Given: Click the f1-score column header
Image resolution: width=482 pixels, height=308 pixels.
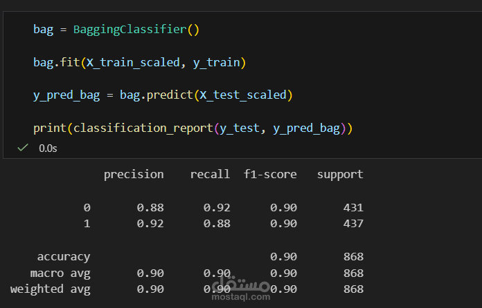Looking at the screenshot, I should coord(270,174).
